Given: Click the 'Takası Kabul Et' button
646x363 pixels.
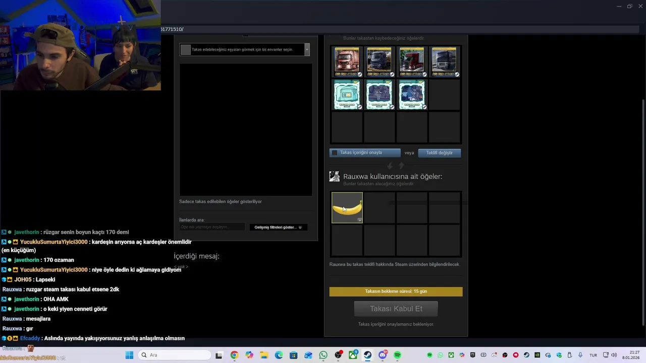Looking at the screenshot, I should pos(396,309).
